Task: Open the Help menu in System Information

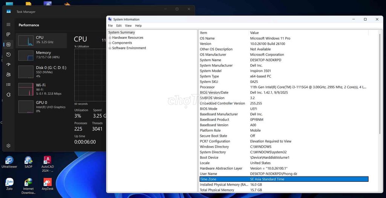Action: click(x=138, y=26)
